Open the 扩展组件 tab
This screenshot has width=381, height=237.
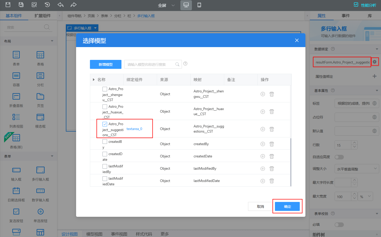point(43,16)
